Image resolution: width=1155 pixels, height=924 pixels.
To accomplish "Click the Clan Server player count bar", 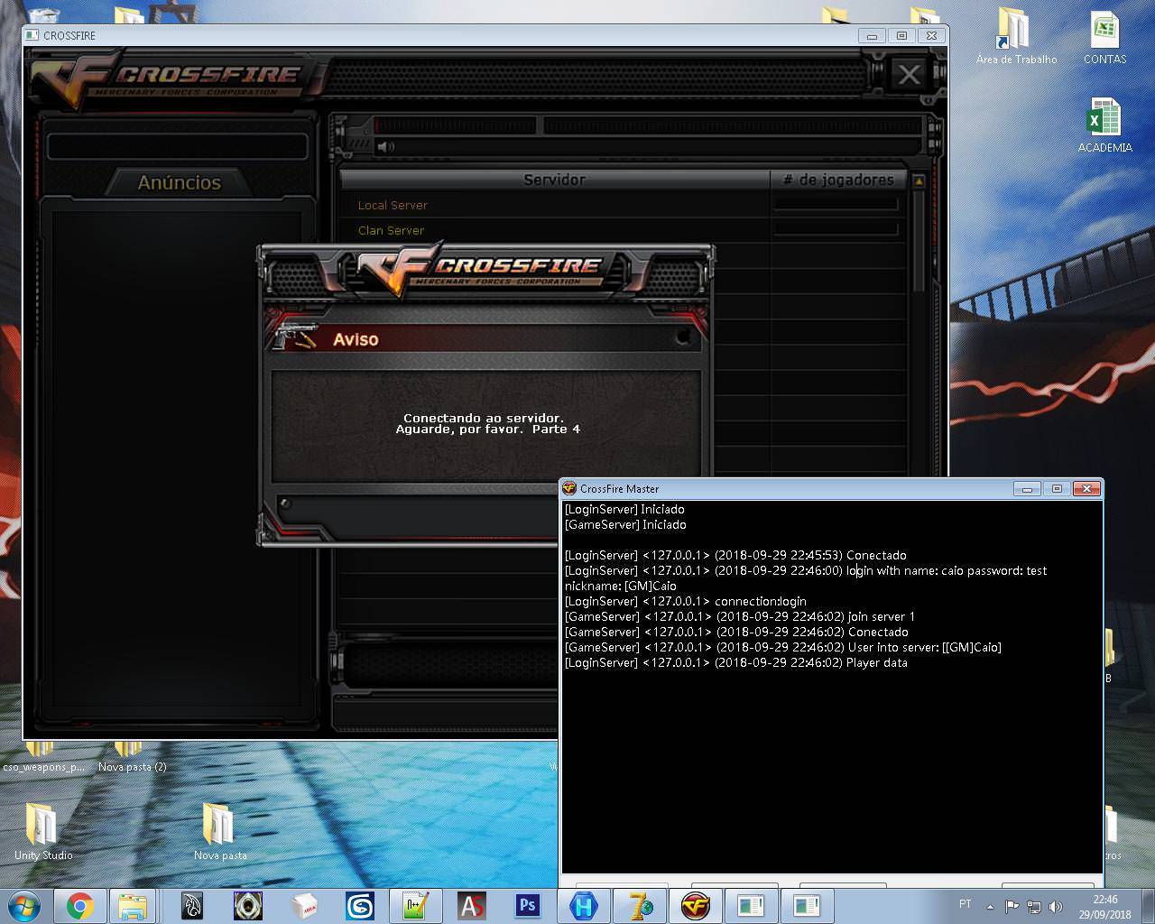I will click(836, 230).
